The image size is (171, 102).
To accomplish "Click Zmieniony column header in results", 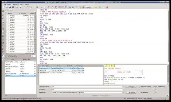I will point(79,66).
